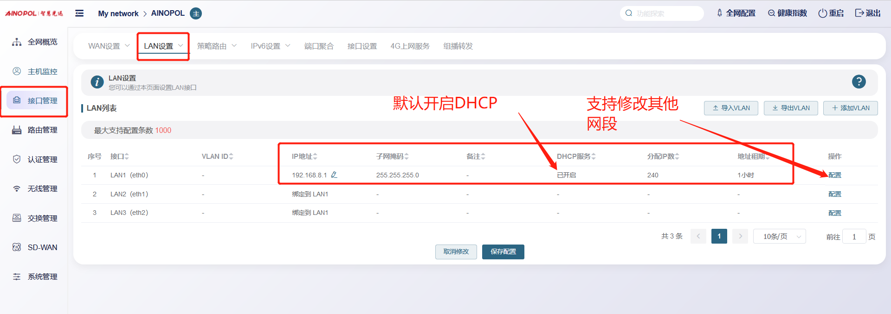Click the blue help question mark icon

(x=859, y=82)
